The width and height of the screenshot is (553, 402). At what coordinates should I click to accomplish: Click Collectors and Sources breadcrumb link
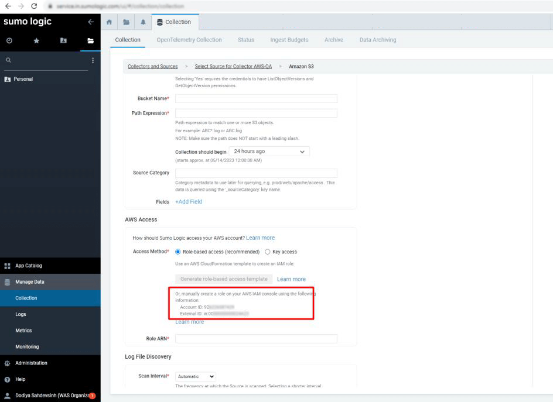point(153,66)
